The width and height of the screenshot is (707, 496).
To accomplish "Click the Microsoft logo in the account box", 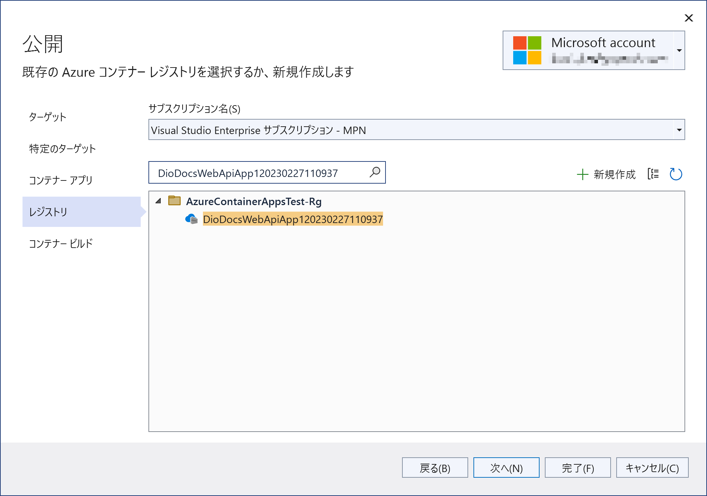I will [x=527, y=50].
